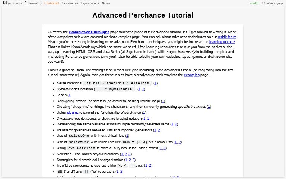Click the || operator code snippet

(86, 172)
